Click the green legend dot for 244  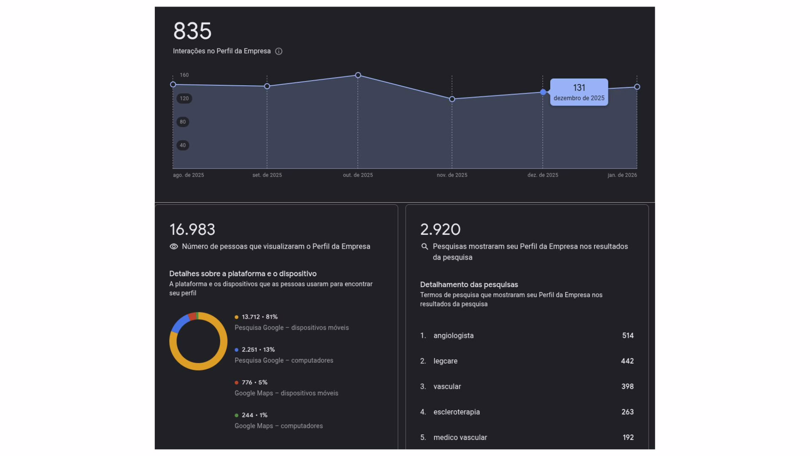(237, 415)
